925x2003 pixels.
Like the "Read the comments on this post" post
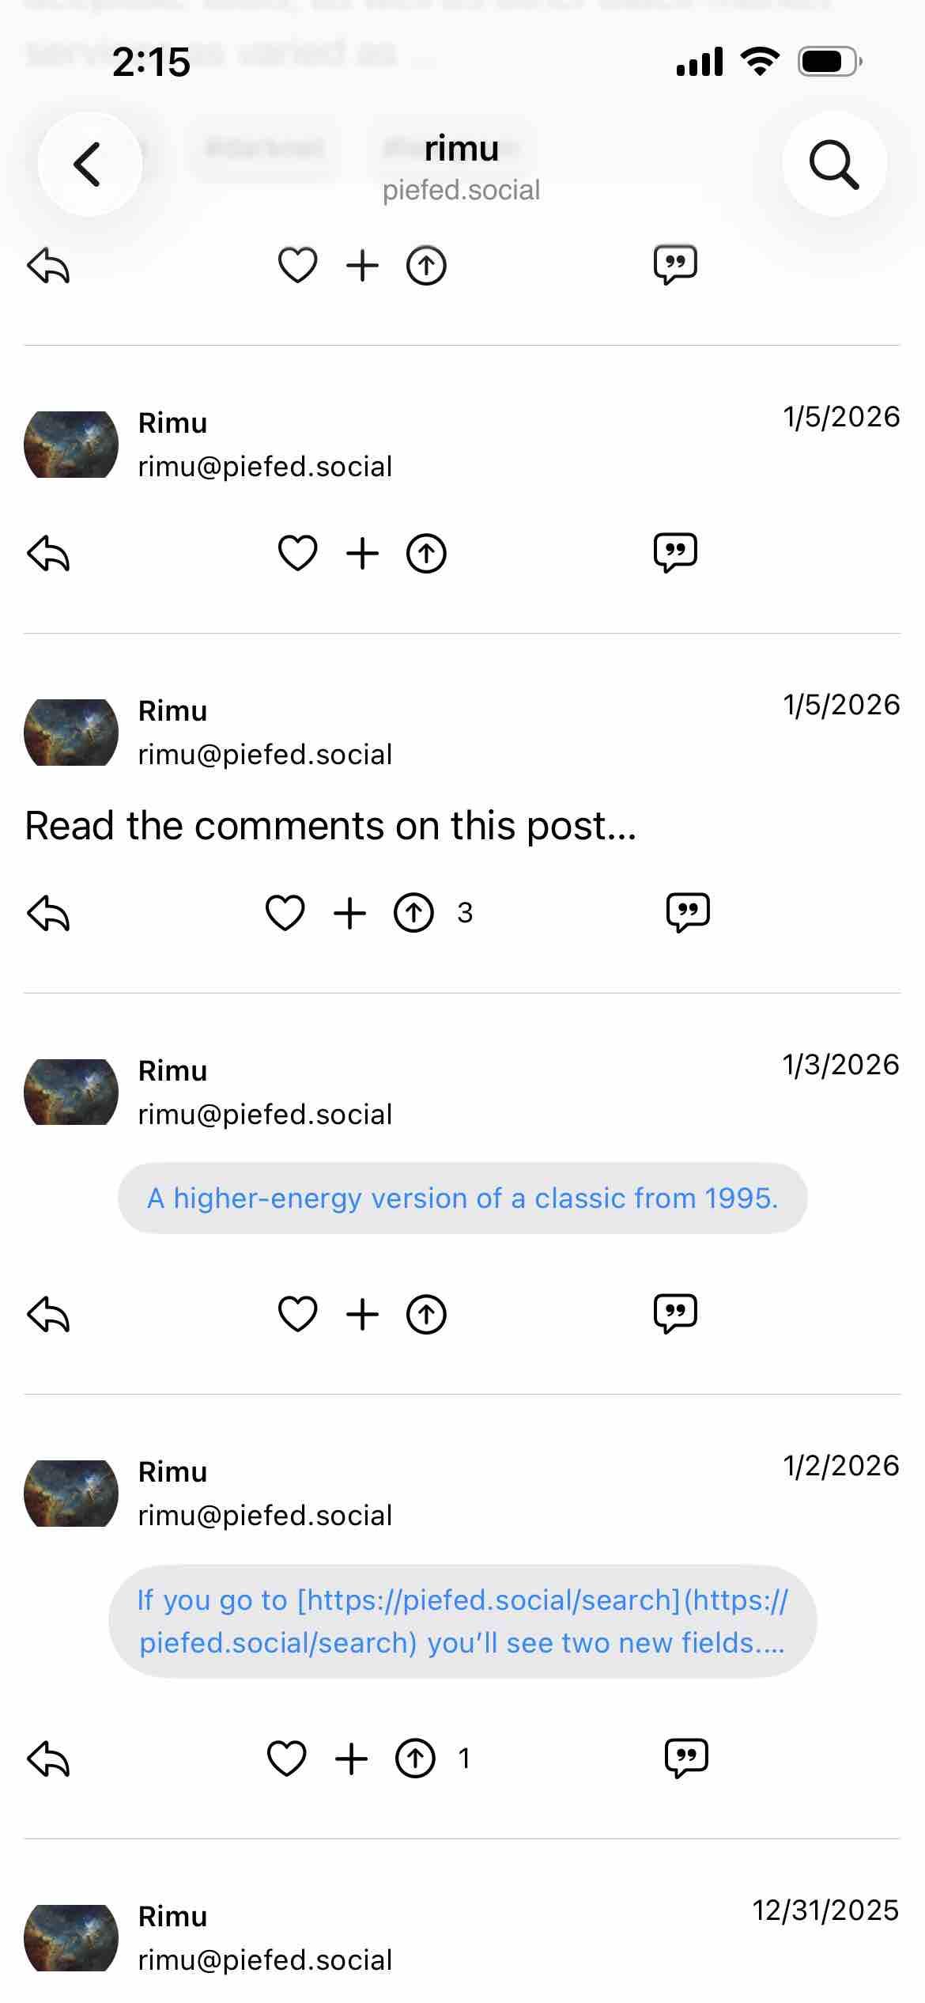pyautogui.click(x=285, y=913)
